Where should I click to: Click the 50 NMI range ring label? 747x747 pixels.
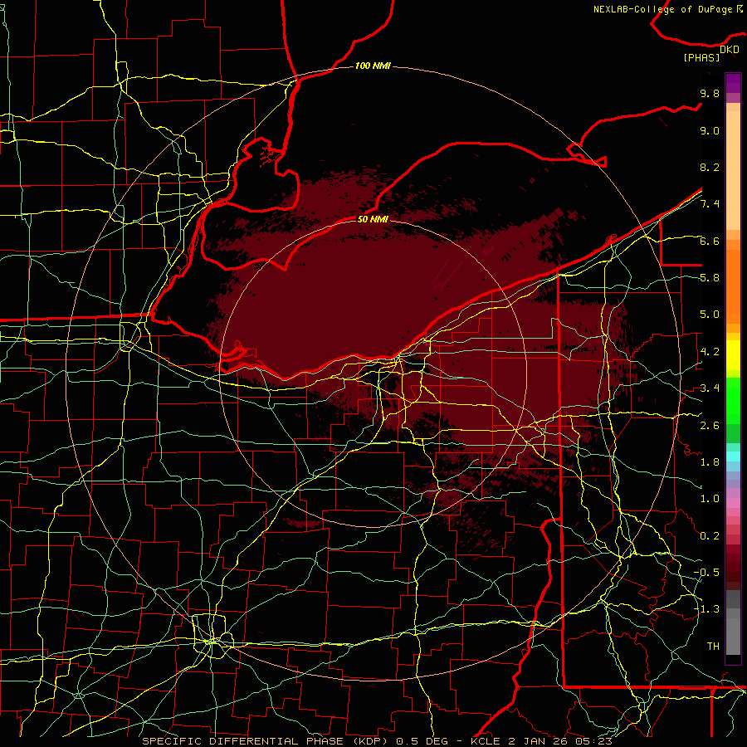pyautogui.click(x=373, y=219)
